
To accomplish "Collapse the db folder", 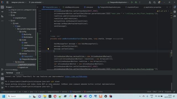I will tap(9, 15).
